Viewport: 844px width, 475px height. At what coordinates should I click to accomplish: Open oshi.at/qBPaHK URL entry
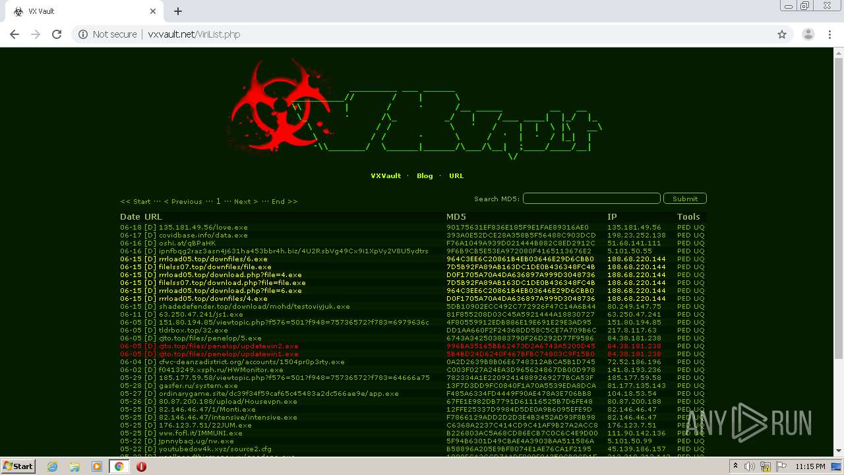point(187,243)
